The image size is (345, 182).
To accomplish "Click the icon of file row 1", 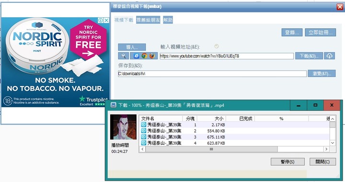I will [143, 125].
